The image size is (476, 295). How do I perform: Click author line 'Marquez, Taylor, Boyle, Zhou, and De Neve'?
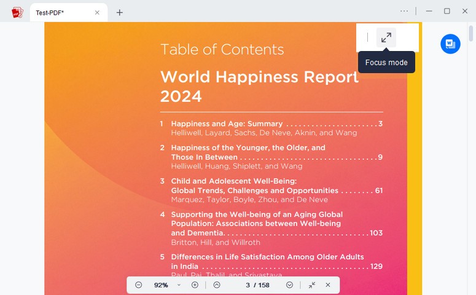coord(249,200)
